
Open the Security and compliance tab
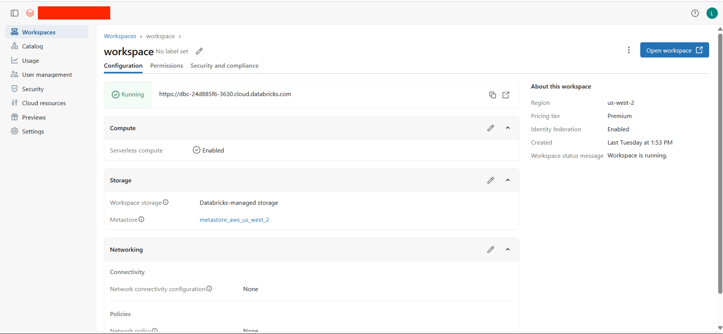tap(225, 66)
